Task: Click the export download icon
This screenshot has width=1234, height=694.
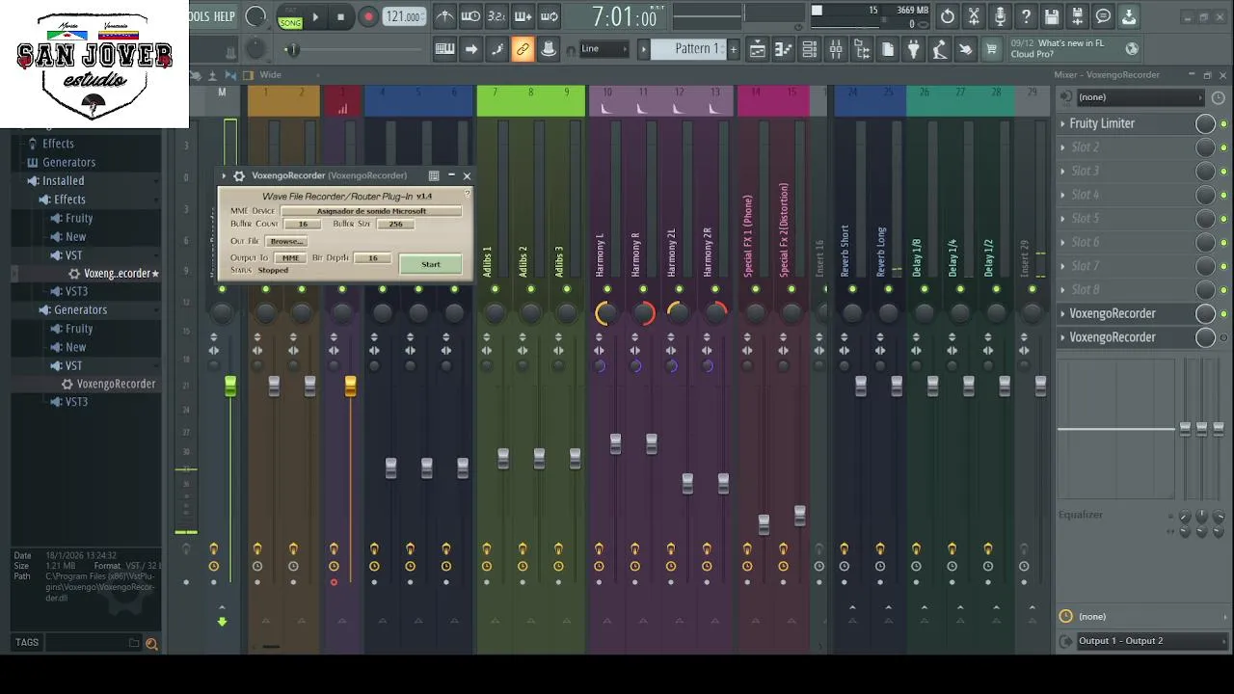Action: point(1129,16)
